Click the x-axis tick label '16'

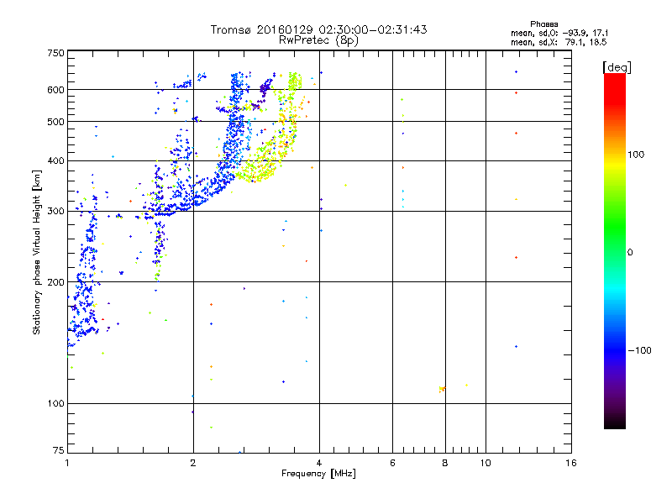(571, 463)
